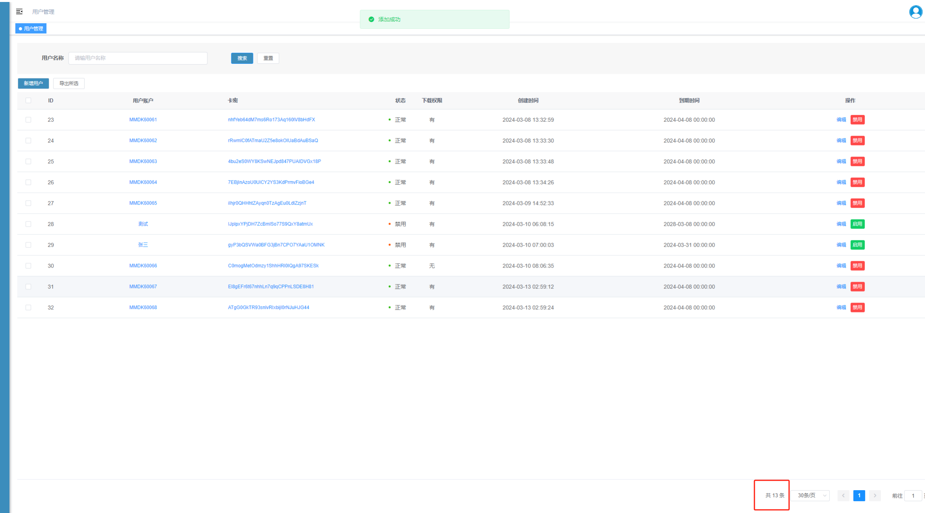This screenshot has height=513, width=925.
Task: Click the 添加成功 success notification
Action: (435, 19)
